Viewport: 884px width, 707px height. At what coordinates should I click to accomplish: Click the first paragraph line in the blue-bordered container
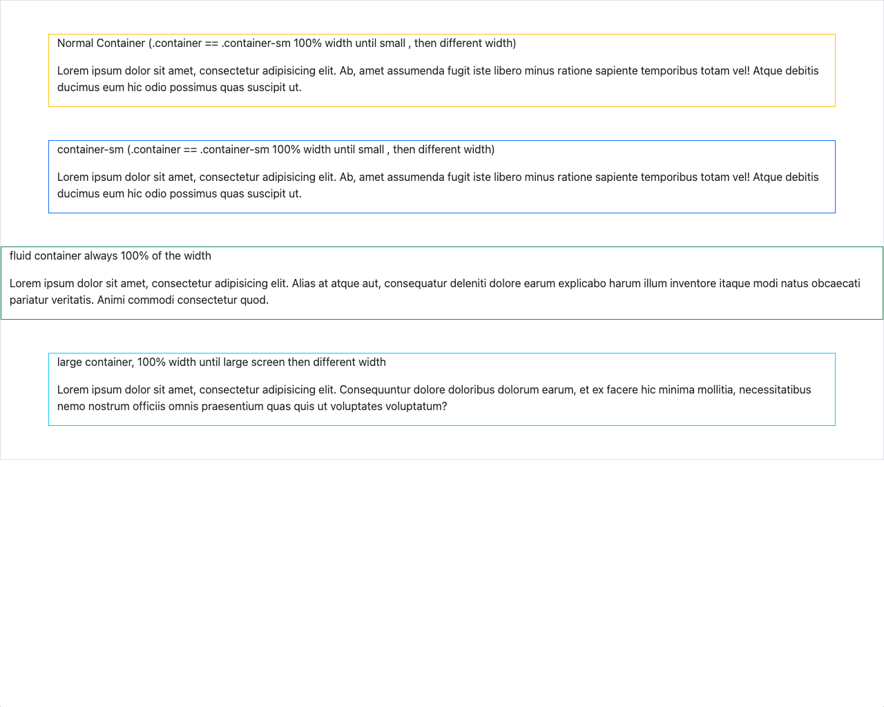coord(438,177)
